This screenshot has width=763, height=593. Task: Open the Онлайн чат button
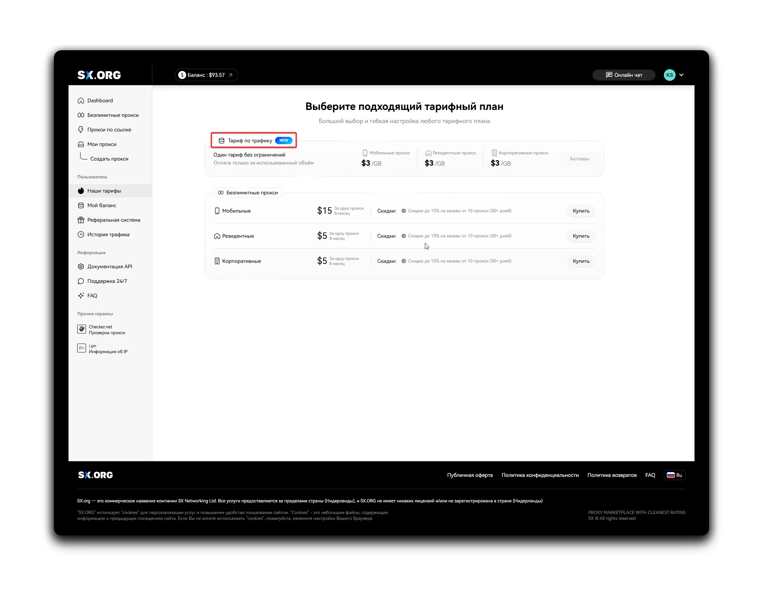click(624, 75)
